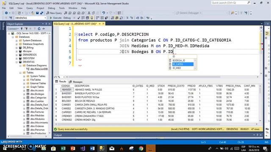
Task: Select dbo.Facturas table in Object Explorer
Action: [37, 112]
